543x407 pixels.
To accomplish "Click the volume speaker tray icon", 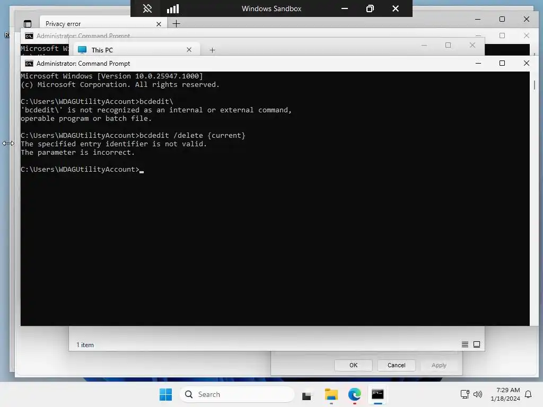I will 478,394.
